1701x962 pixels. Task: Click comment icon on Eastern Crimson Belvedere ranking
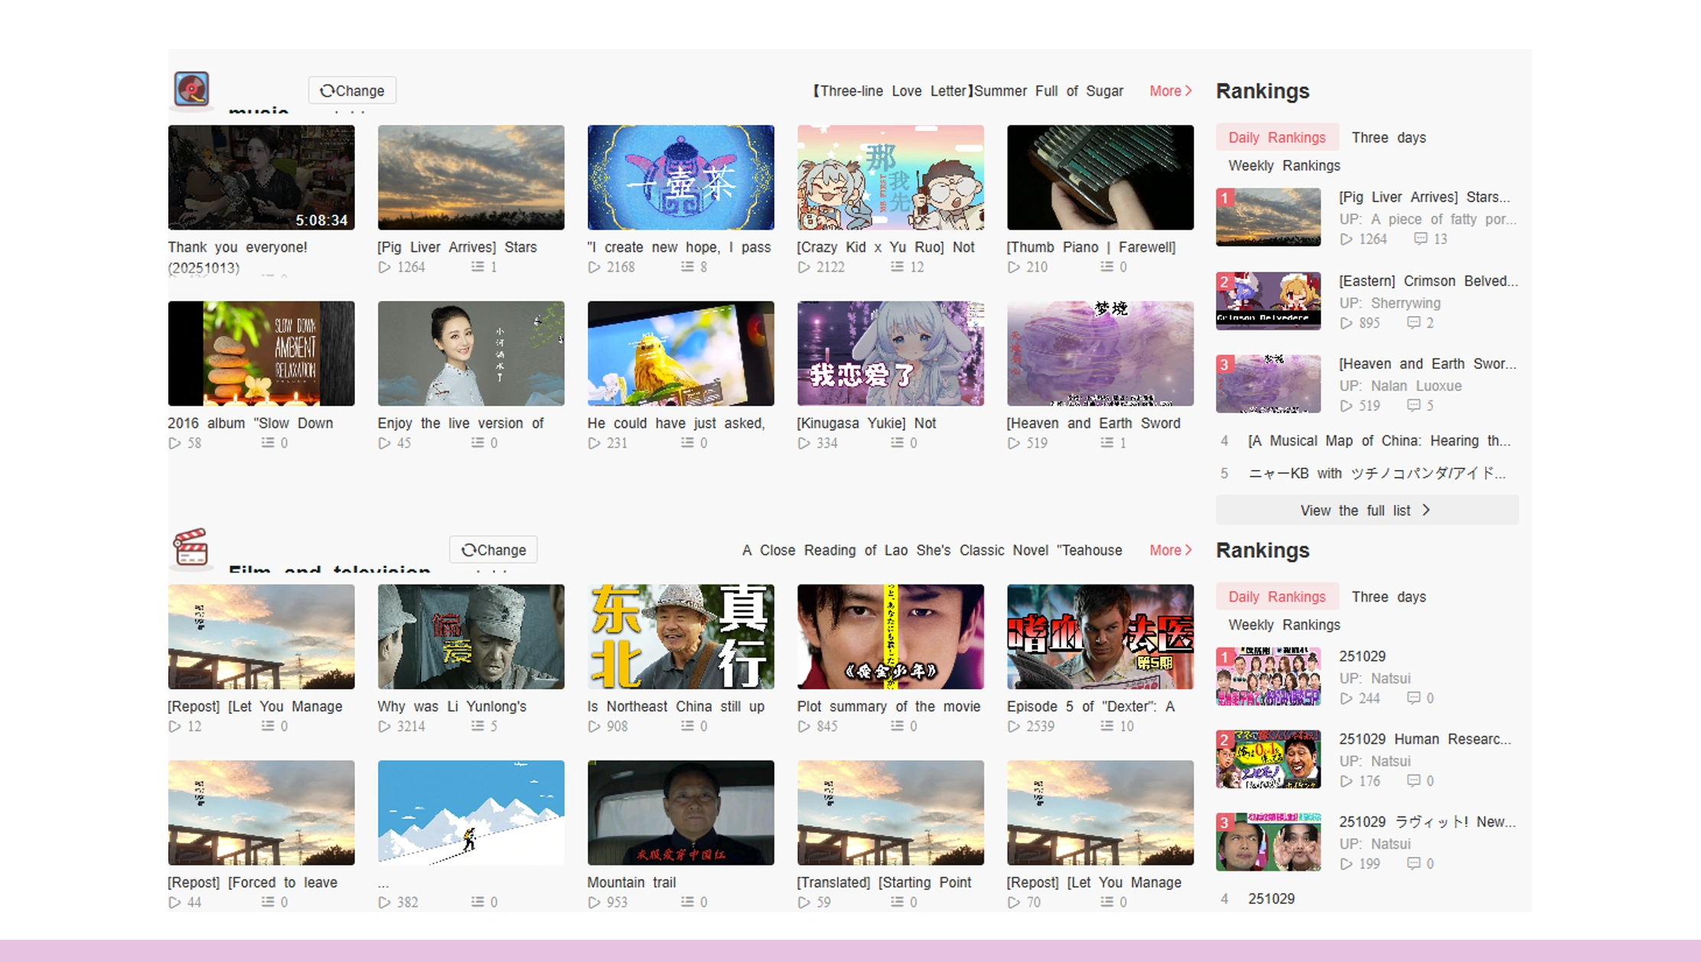1413,323
